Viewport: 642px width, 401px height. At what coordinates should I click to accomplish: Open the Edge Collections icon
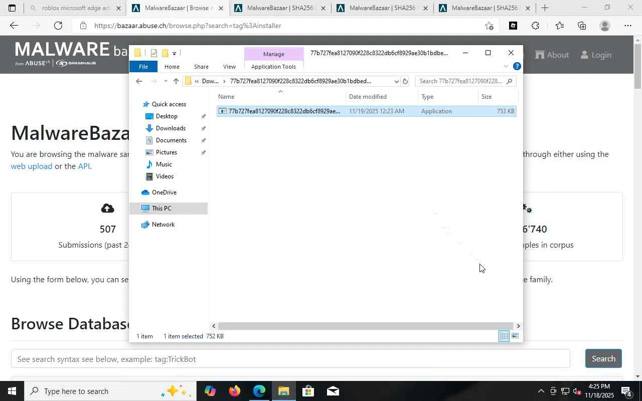582,26
